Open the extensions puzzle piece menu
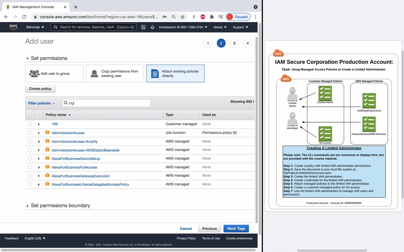Screen dimensions: 404x252 pos(212,17)
